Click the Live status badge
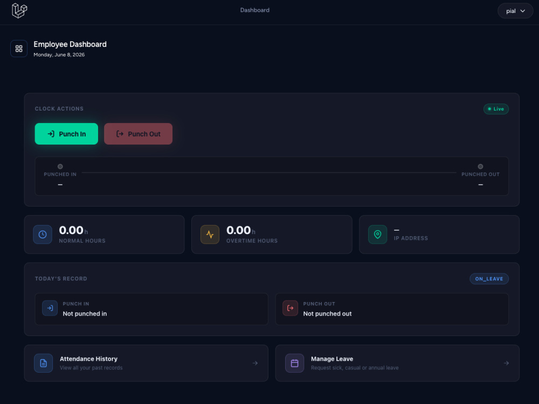The height and width of the screenshot is (404, 539). [496, 109]
